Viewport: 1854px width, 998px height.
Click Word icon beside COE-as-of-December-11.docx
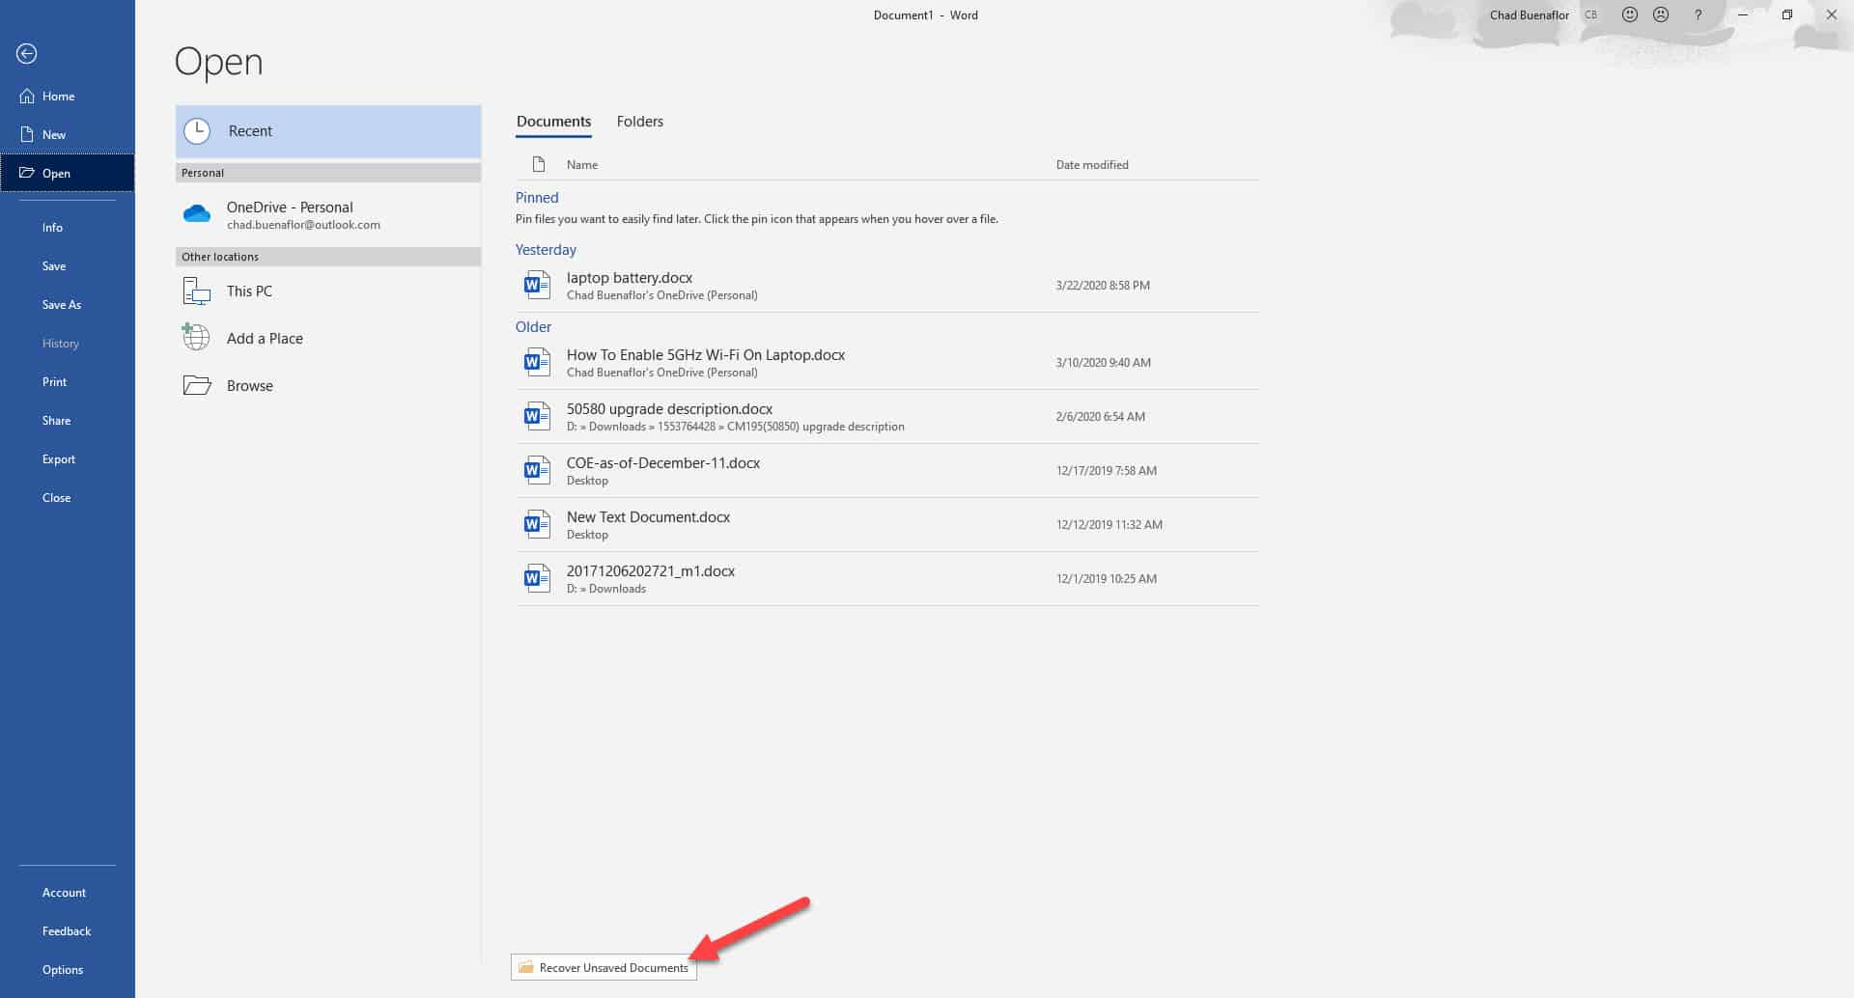coord(537,470)
